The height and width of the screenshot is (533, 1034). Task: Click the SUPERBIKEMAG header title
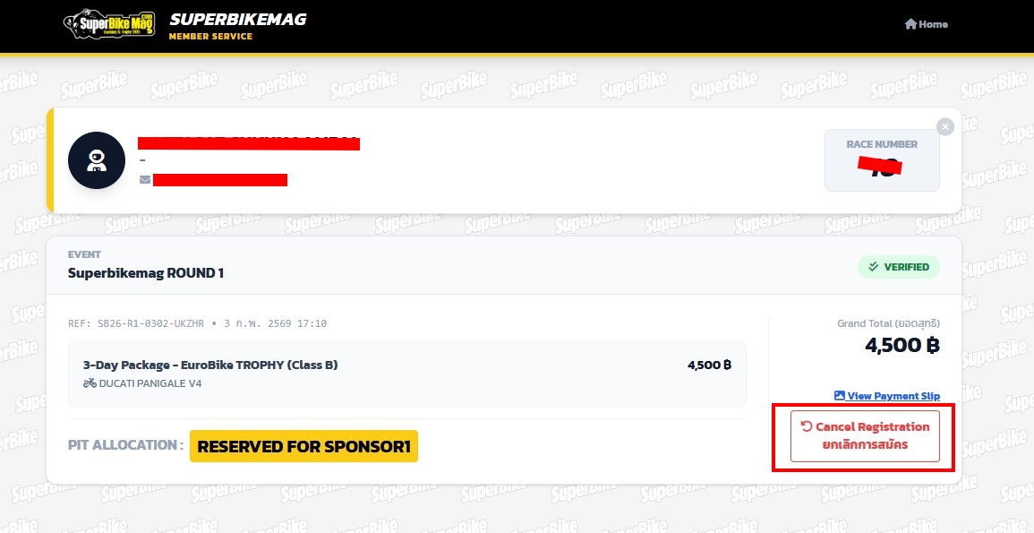pos(237,19)
